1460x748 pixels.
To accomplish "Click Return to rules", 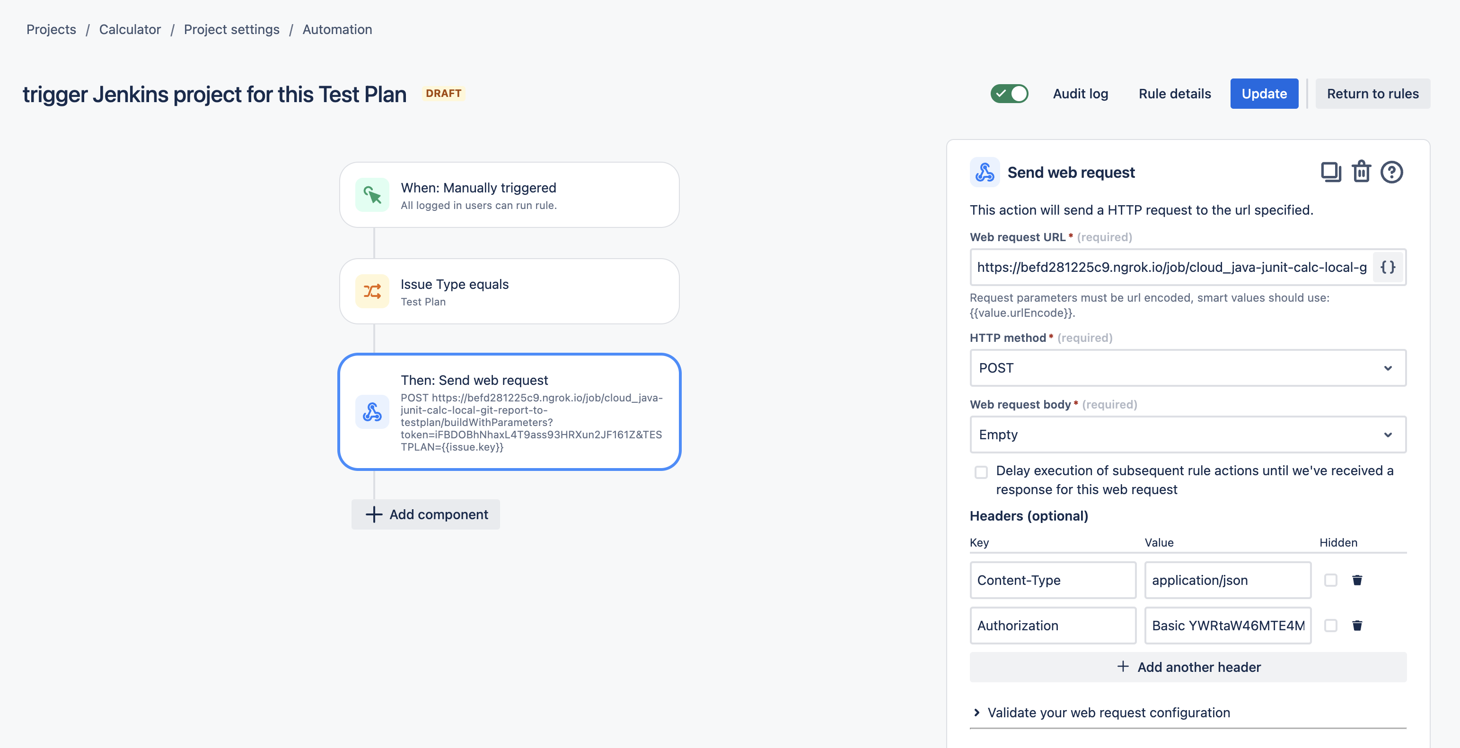I will [1372, 94].
